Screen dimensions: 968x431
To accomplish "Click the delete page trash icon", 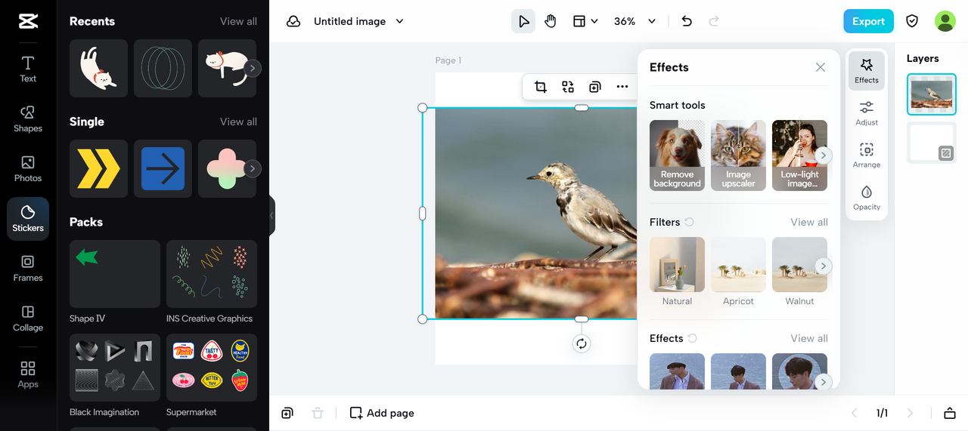I will 318,413.
